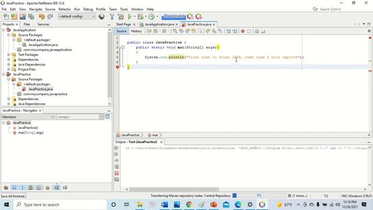The height and width of the screenshot is (210, 373).
Task: Open the Members dropdown in Navigator
Action: click(28, 117)
